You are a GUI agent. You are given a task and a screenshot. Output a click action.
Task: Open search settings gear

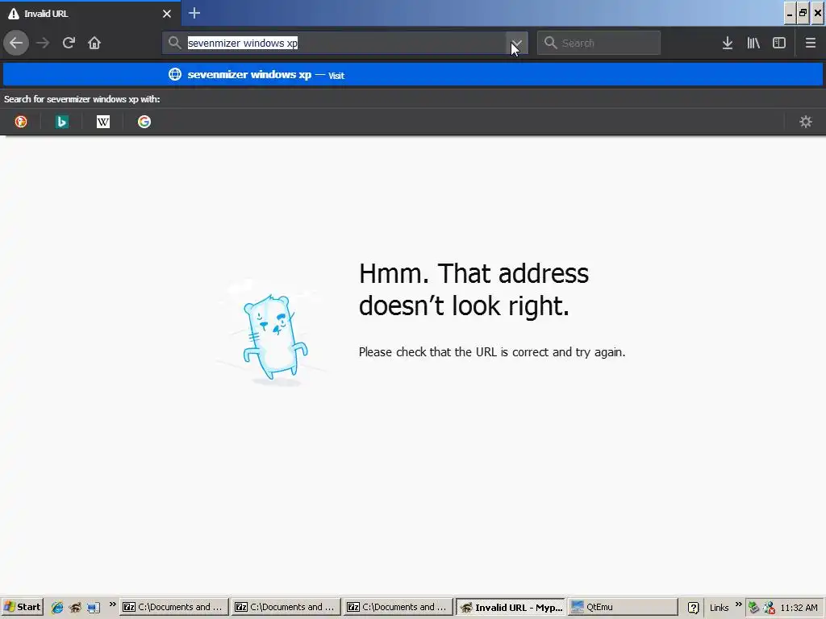point(806,122)
